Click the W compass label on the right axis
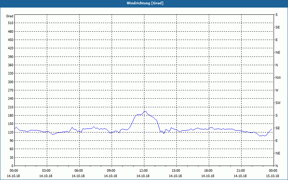 point(277,90)
